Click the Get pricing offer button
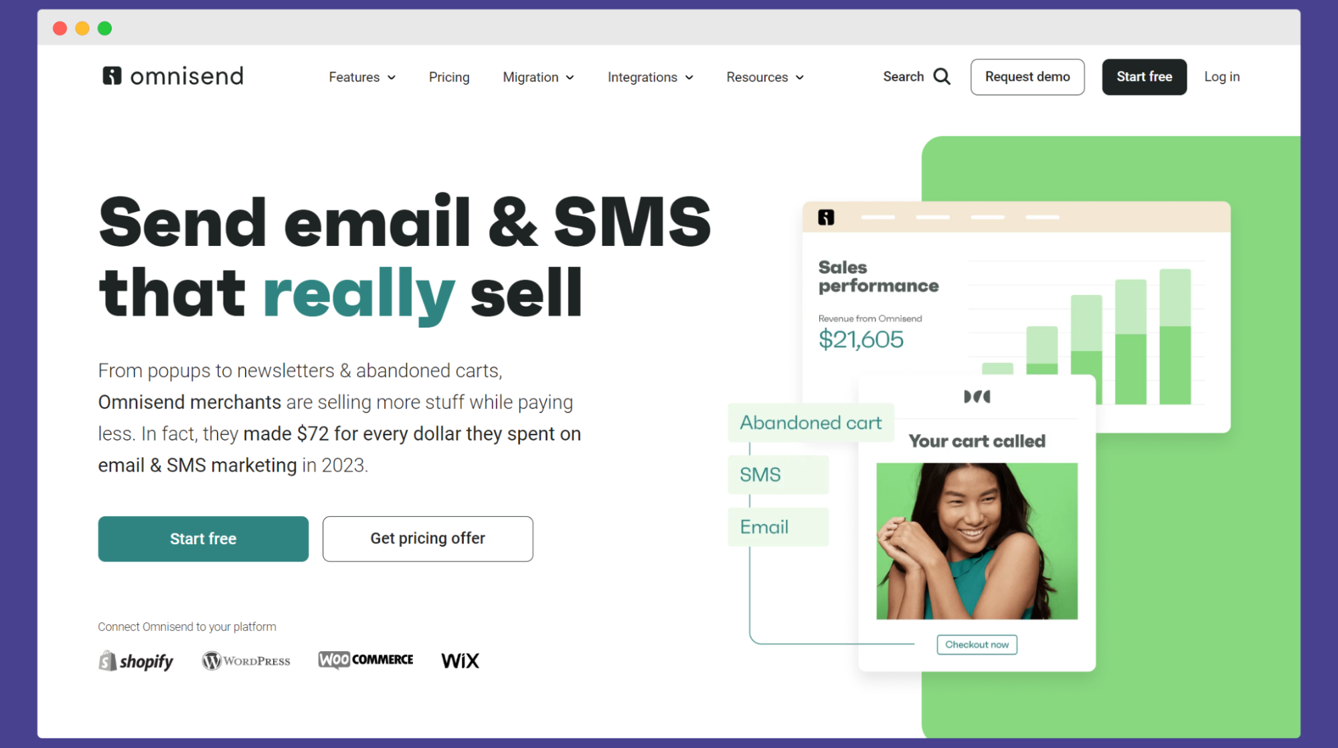The height and width of the screenshot is (748, 1338). (427, 539)
